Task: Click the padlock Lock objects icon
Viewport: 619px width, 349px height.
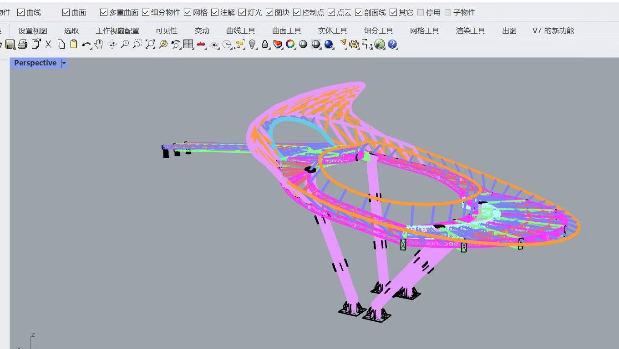Action: [x=265, y=45]
